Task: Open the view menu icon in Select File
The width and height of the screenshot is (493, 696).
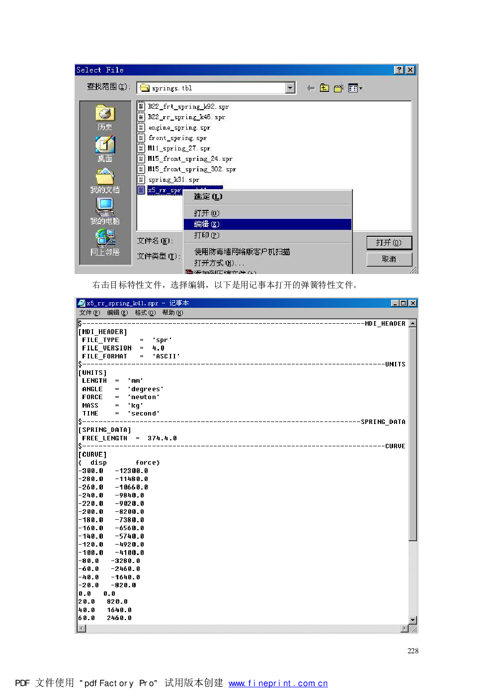Action: click(x=355, y=88)
